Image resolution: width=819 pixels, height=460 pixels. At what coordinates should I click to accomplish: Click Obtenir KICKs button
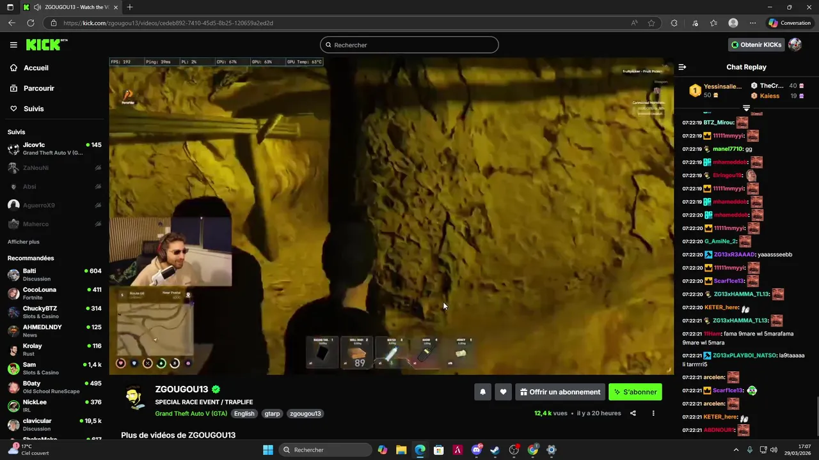pyautogui.click(x=756, y=45)
